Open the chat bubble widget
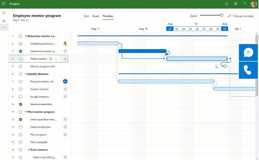259x160 pixels. [248, 52]
